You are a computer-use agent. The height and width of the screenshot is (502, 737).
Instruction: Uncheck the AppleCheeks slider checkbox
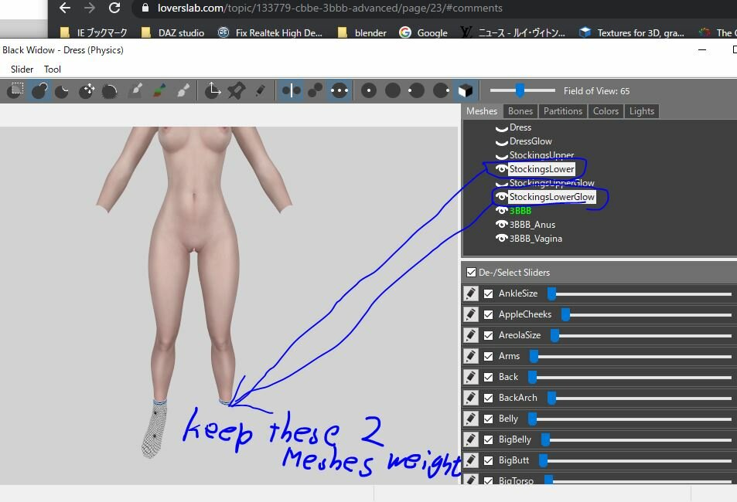488,314
